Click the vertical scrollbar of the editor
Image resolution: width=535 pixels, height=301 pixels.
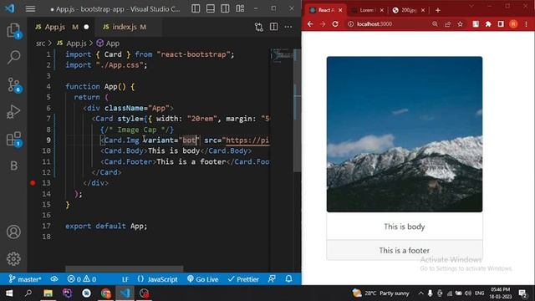point(298,110)
